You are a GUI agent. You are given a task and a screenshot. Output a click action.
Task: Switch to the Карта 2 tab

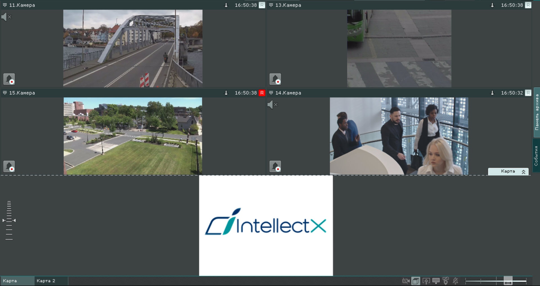(x=46, y=281)
